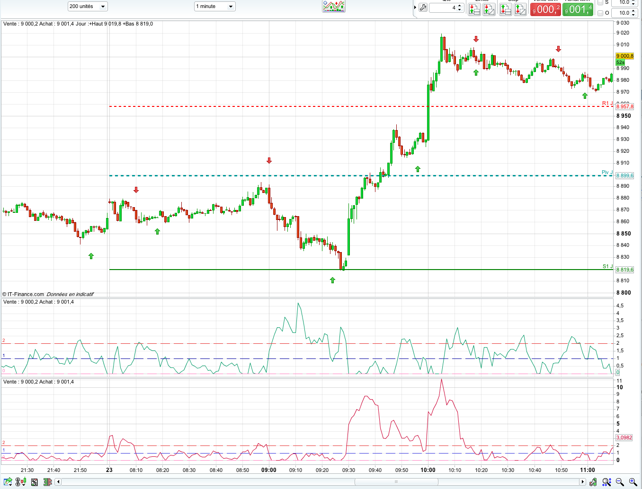Screen dimensions: 642x489
Task: Click the date label 23 on time axis
Action: (109, 470)
